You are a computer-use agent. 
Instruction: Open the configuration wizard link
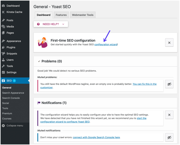[106, 45]
